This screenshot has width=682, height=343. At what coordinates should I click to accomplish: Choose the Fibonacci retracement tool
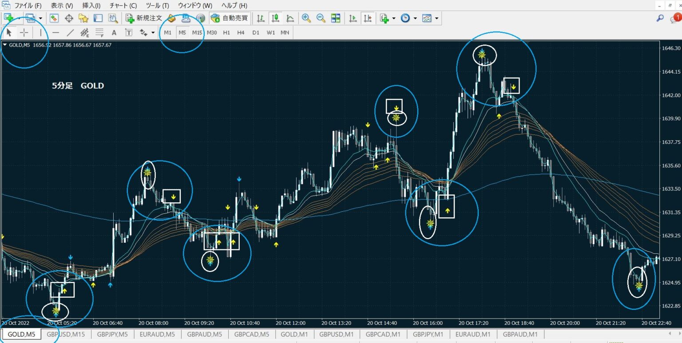point(99,32)
